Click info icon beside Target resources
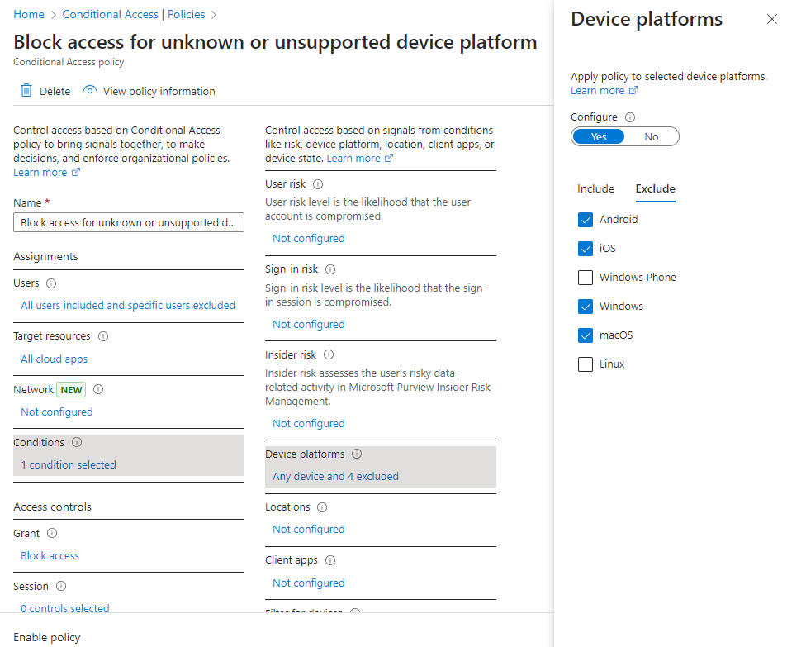The width and height of the screenshot is (787, 647). tap(103, 336)
